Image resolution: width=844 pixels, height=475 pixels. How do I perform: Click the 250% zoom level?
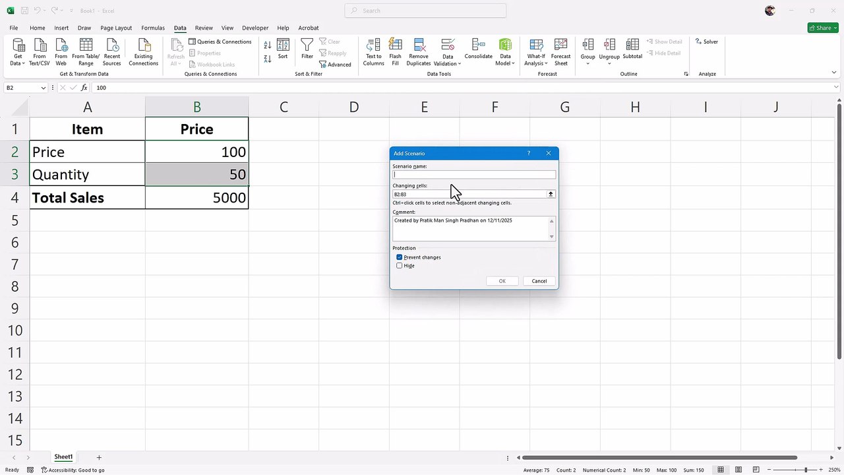(x=834, y=470)
